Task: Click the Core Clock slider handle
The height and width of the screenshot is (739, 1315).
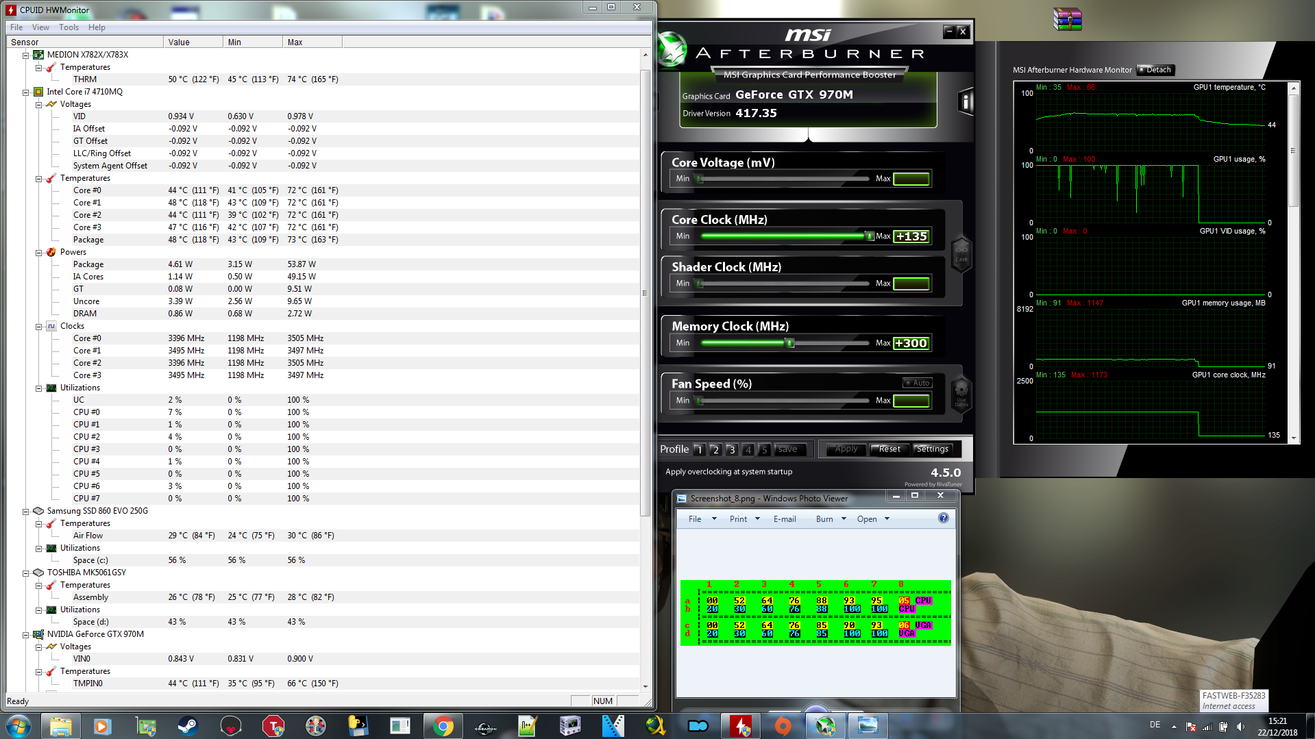Action: 869,236
